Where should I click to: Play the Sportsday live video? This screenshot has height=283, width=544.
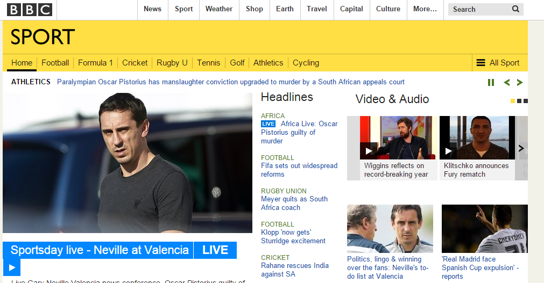12,267
